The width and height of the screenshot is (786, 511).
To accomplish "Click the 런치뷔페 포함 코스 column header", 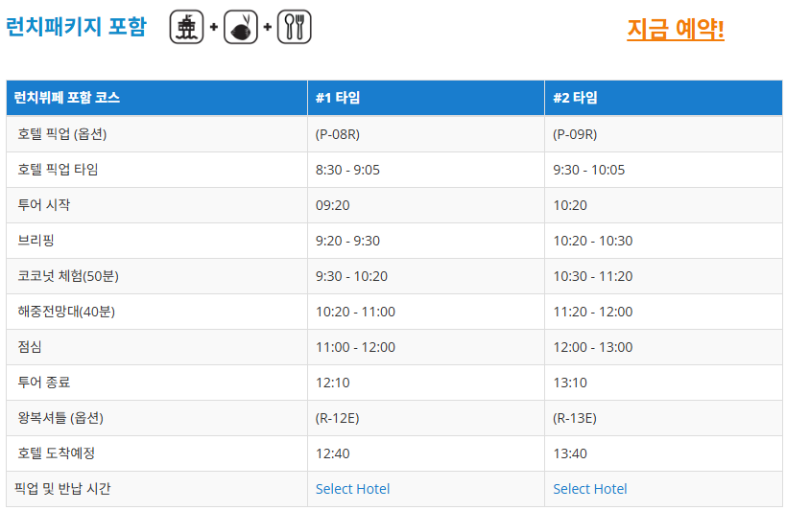I will coord(156,98).
